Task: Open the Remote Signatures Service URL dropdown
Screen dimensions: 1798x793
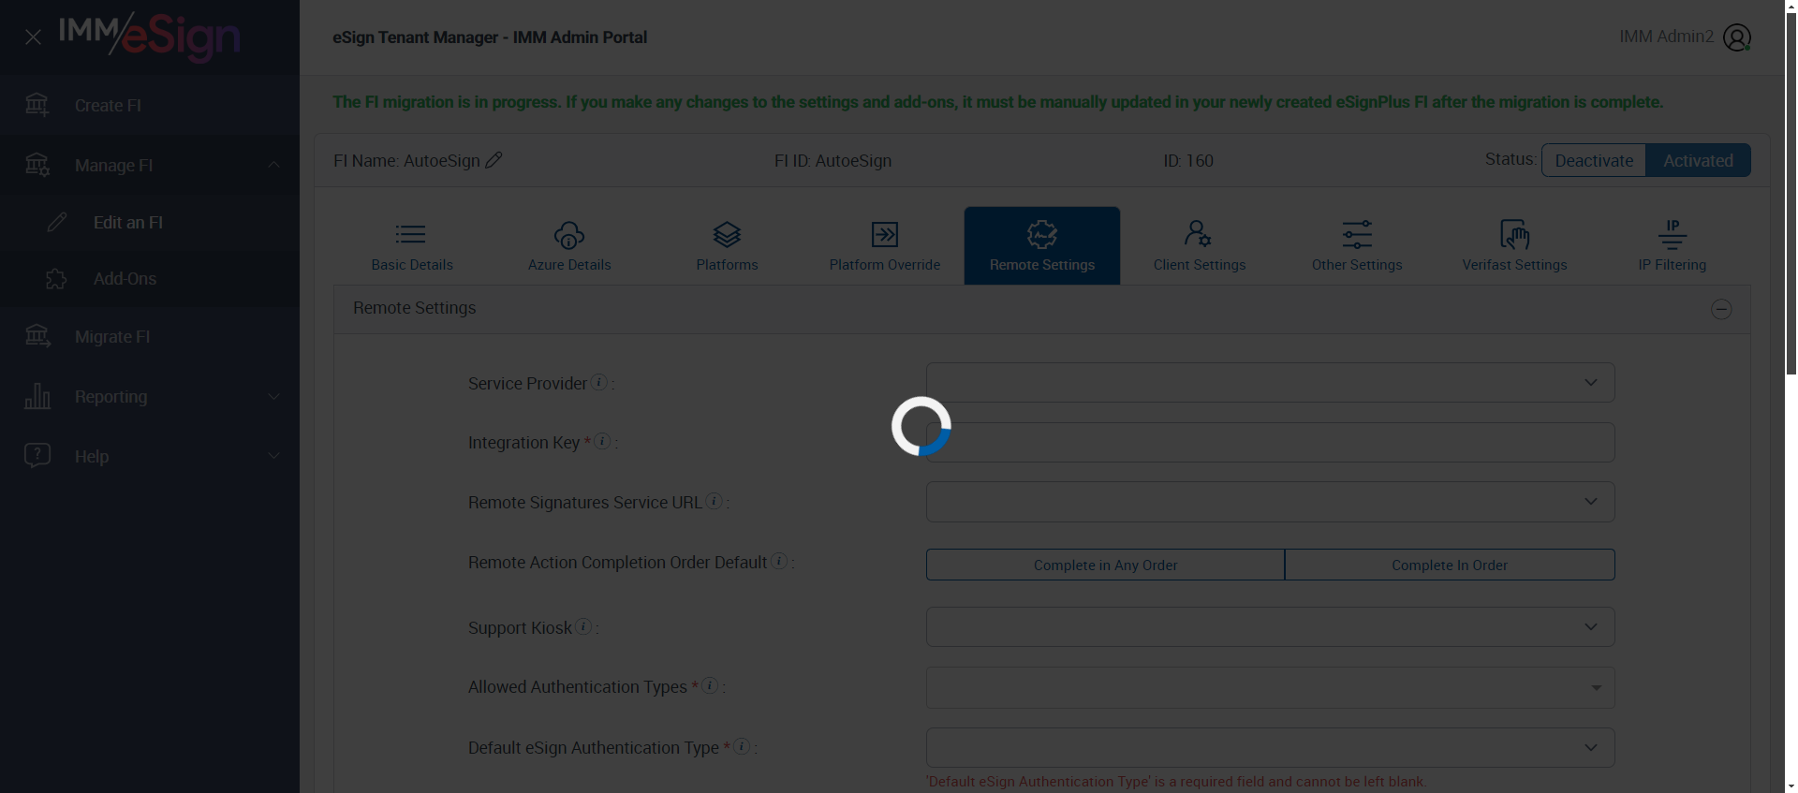Action: [1270, 501]
